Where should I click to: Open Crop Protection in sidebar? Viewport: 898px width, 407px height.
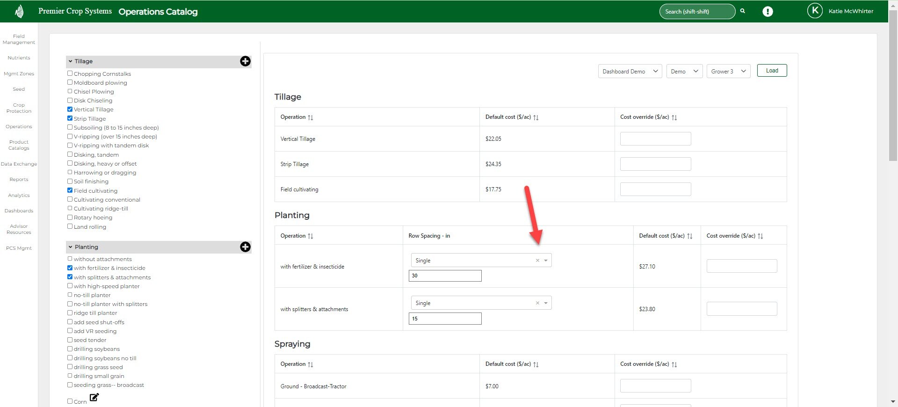(19, 108)
